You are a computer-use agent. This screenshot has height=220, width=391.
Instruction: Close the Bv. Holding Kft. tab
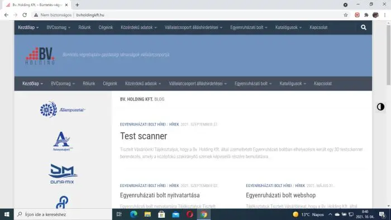pos(66,4)
